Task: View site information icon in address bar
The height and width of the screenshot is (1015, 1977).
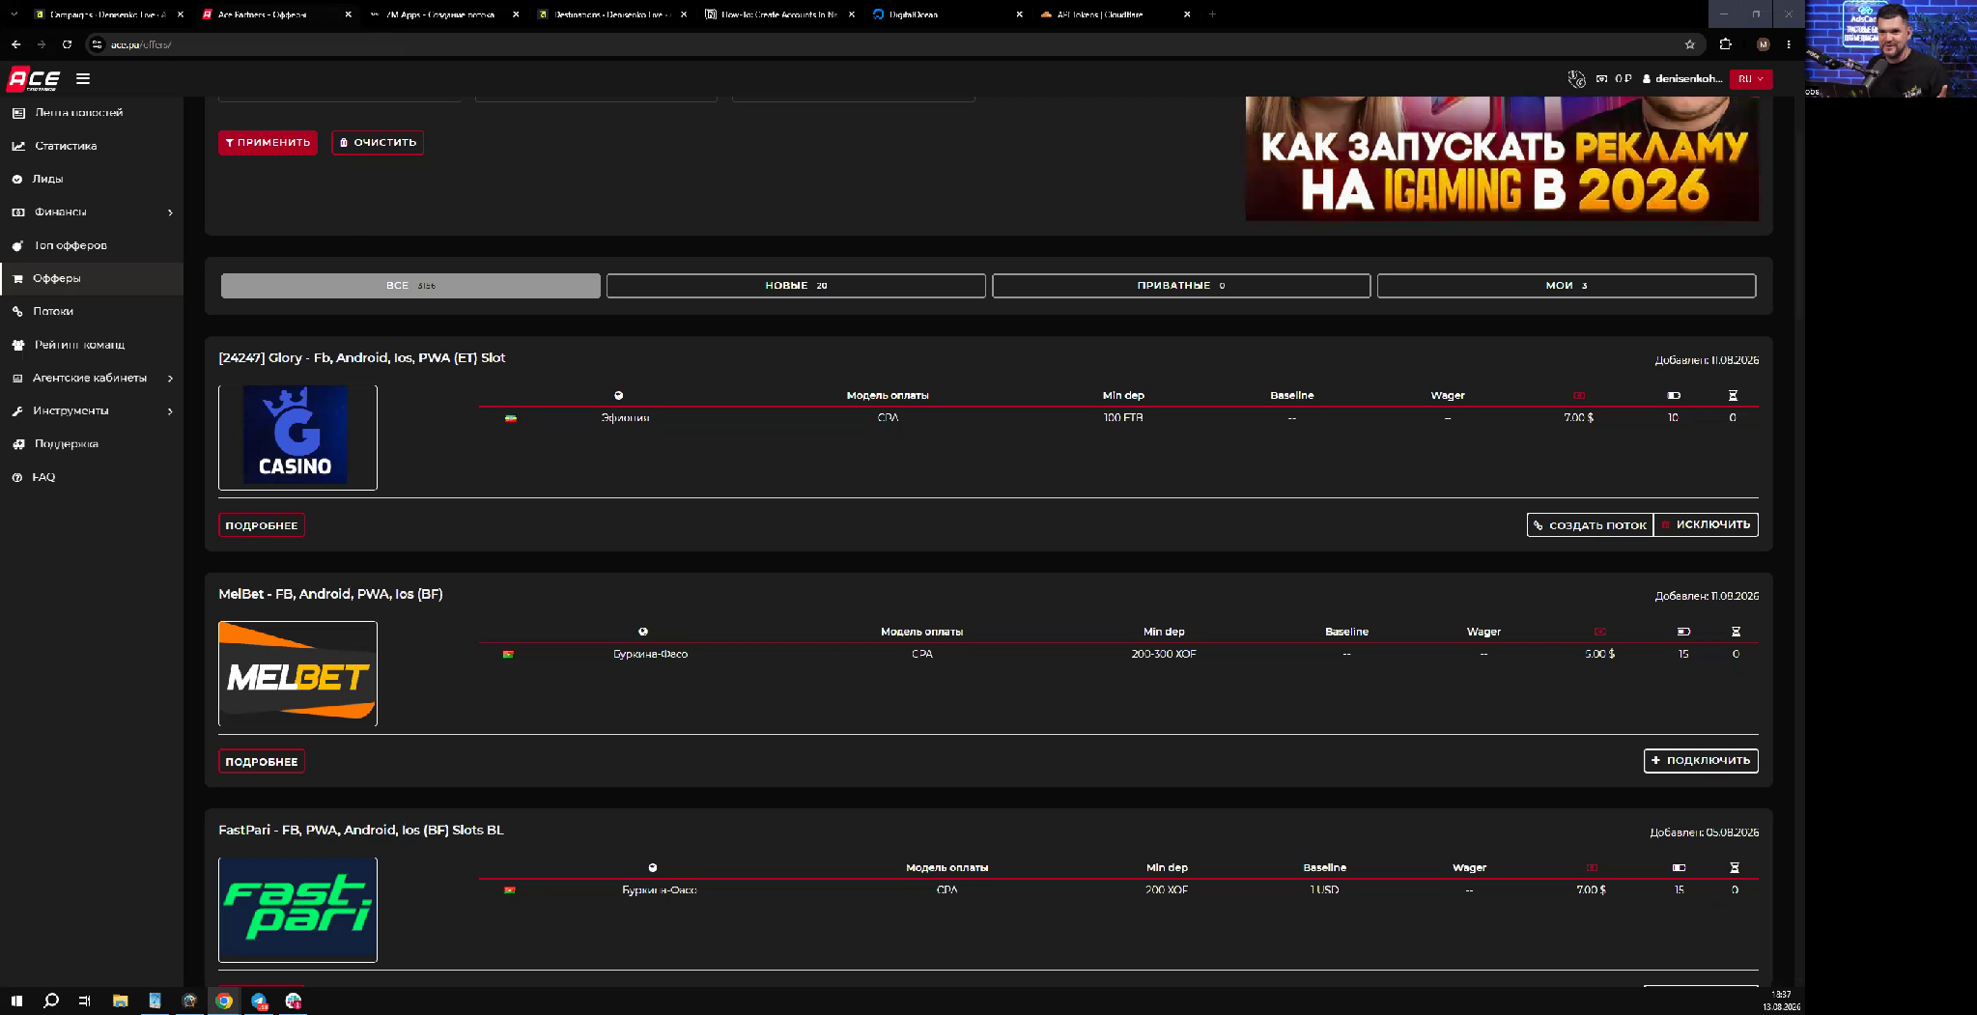Action: [97, 44]
